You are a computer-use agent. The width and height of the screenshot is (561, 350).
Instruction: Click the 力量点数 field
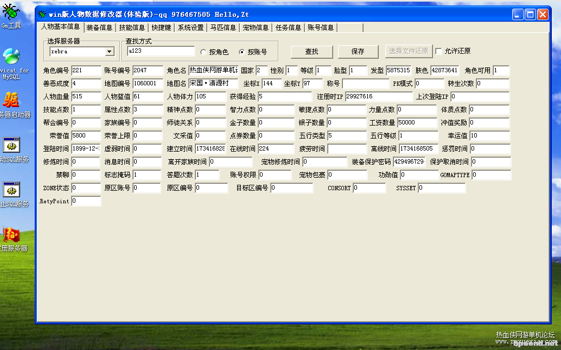click(x=417, y=110)
